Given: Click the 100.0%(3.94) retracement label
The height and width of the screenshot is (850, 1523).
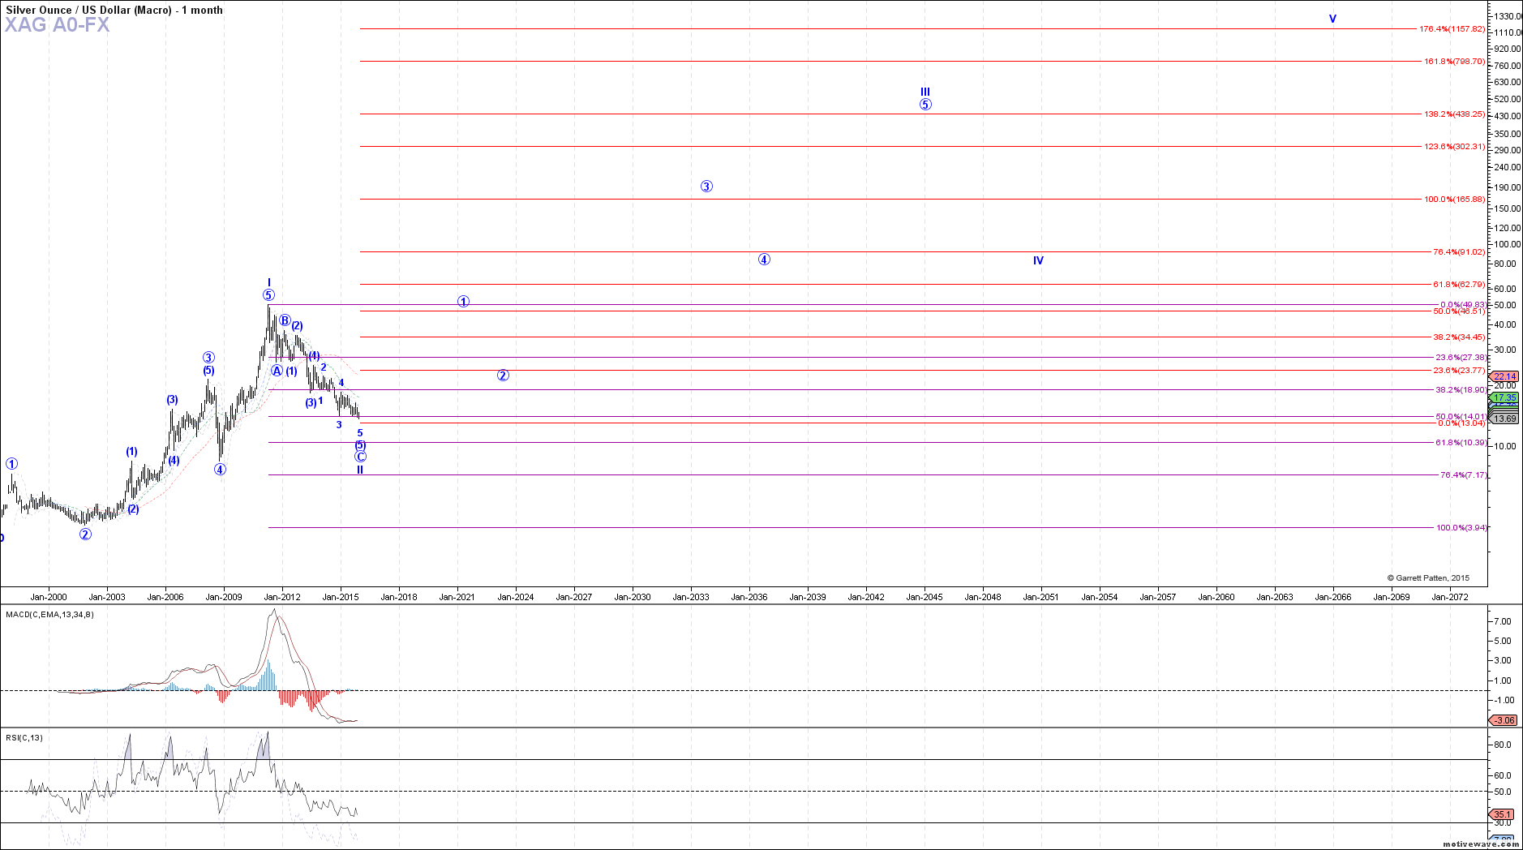Looking at the screenshot, I should click(1461, 527).
